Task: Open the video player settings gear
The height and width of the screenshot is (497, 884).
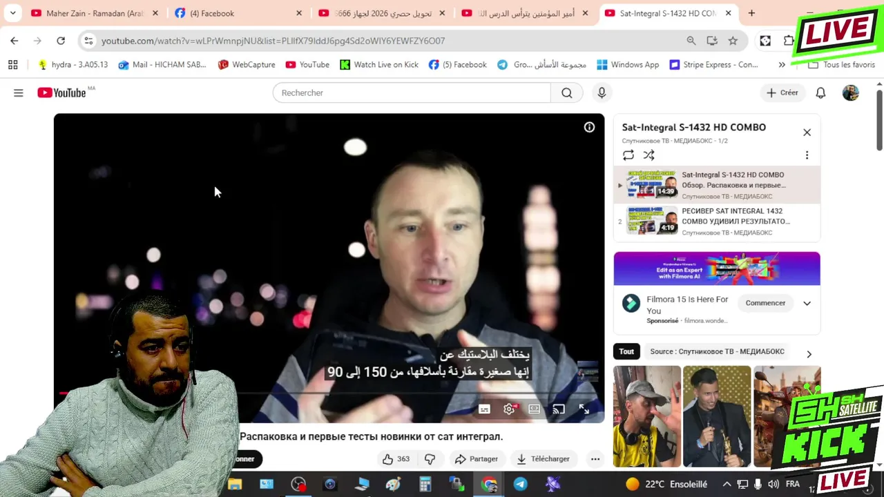Action: click(509, 409)
